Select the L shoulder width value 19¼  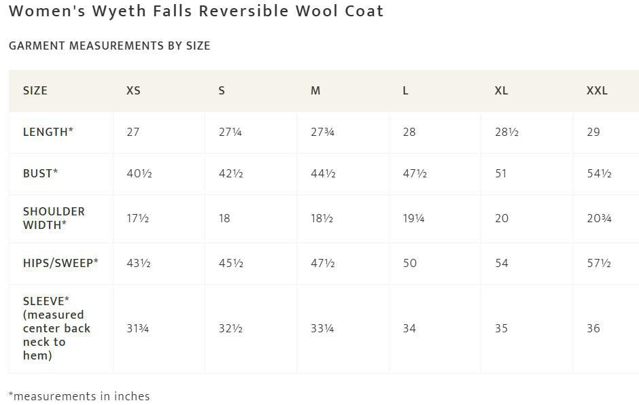(x=413, y=218)
